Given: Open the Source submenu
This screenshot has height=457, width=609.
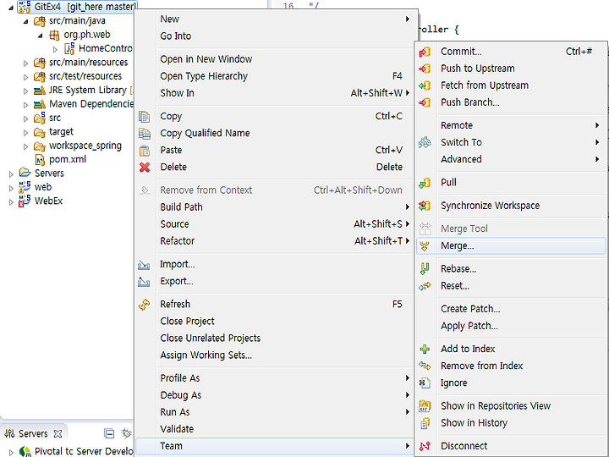Looking at the screenshot, I should 274,224.
